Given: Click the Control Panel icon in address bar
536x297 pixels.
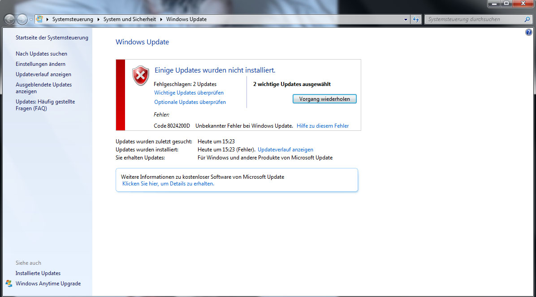Looking at the screenshot, I should pos(39,19).
